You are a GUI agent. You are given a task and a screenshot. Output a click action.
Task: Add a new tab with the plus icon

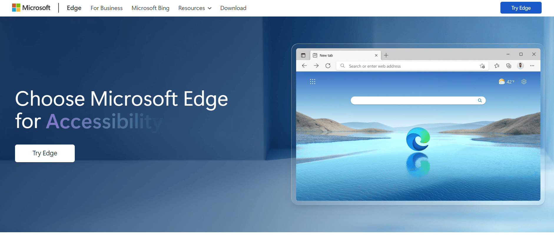click(386, 55)
